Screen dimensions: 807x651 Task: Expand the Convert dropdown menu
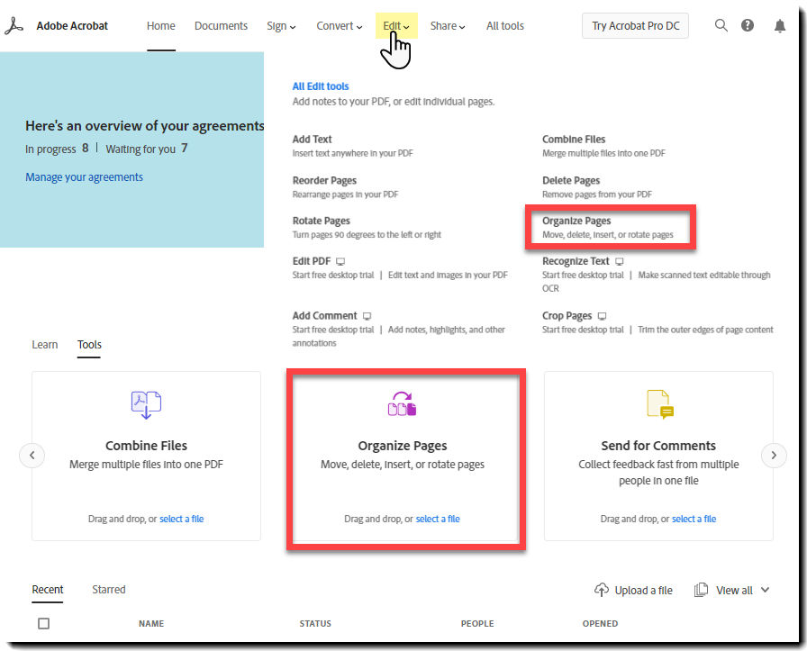click(340, 26)
